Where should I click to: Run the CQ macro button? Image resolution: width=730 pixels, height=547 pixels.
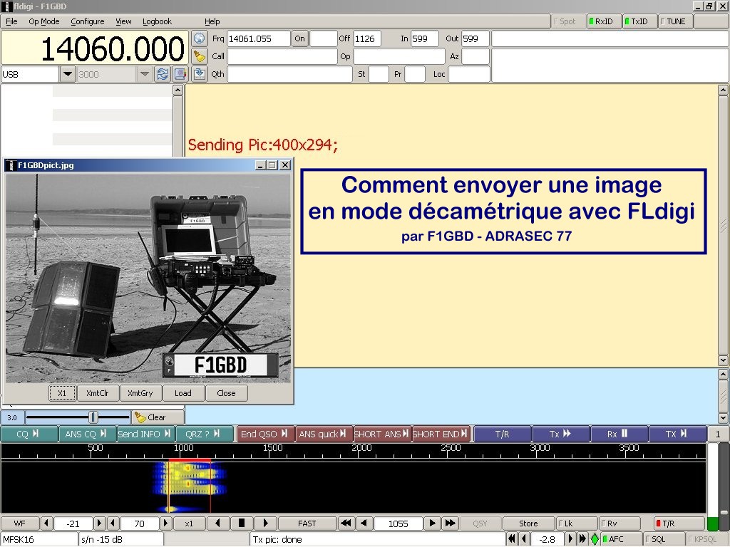(29, 434)
